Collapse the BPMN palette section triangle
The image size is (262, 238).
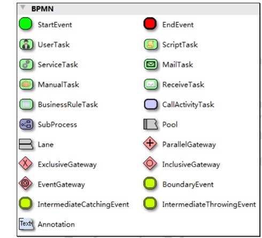22,7
